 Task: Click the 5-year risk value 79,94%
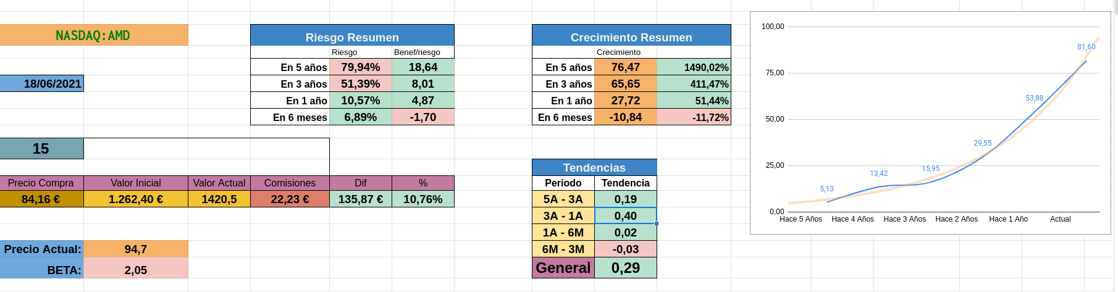[x=360, y=67]
